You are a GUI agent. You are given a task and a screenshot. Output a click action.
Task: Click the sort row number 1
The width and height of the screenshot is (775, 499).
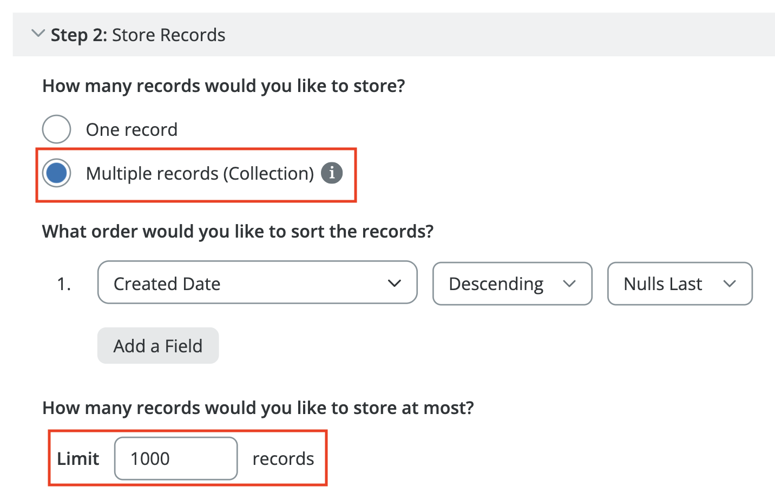tap(64, 284)
